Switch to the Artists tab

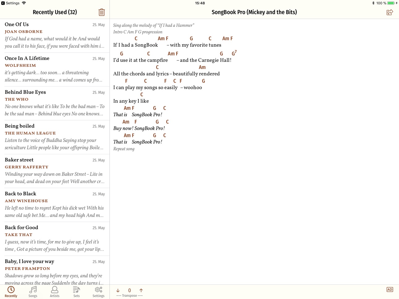click(x=55, y=292)
